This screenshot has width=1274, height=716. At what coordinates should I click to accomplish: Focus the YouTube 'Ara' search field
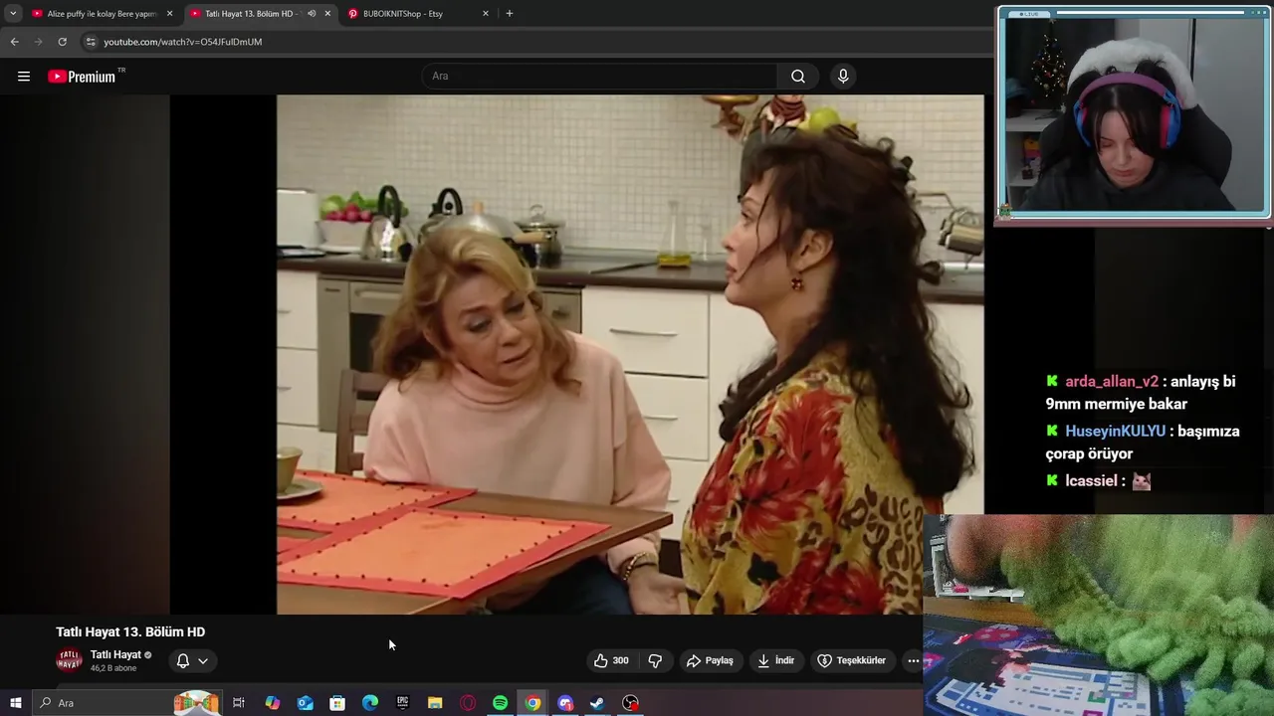600,77
